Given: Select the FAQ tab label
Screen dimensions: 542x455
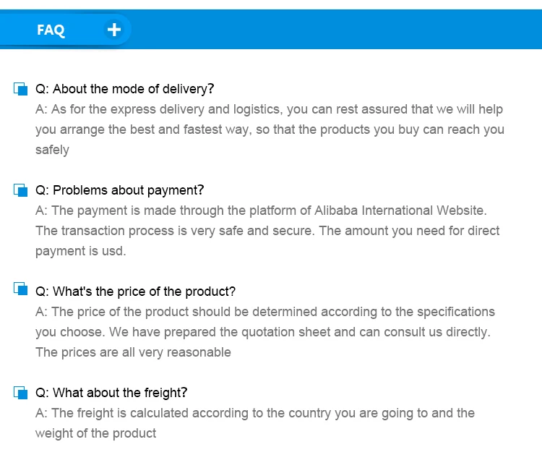Looking at the screenshot, I should coord(51,30).
